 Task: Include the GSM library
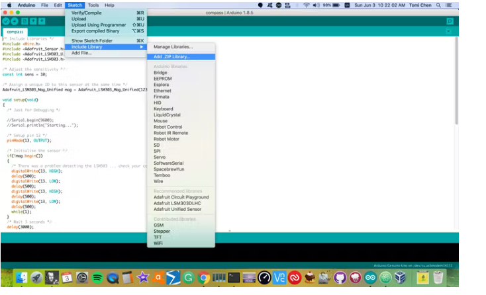click(181, 226)
